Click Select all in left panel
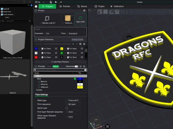This screenshot has width=173, height=129. click(5, 9)
